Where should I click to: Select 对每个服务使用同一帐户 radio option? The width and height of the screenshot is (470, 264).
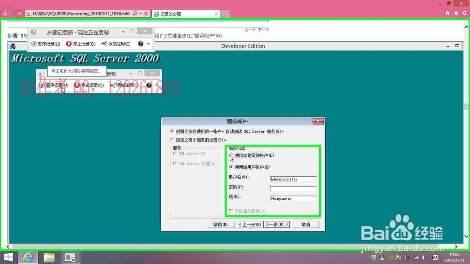coord(172,131)
